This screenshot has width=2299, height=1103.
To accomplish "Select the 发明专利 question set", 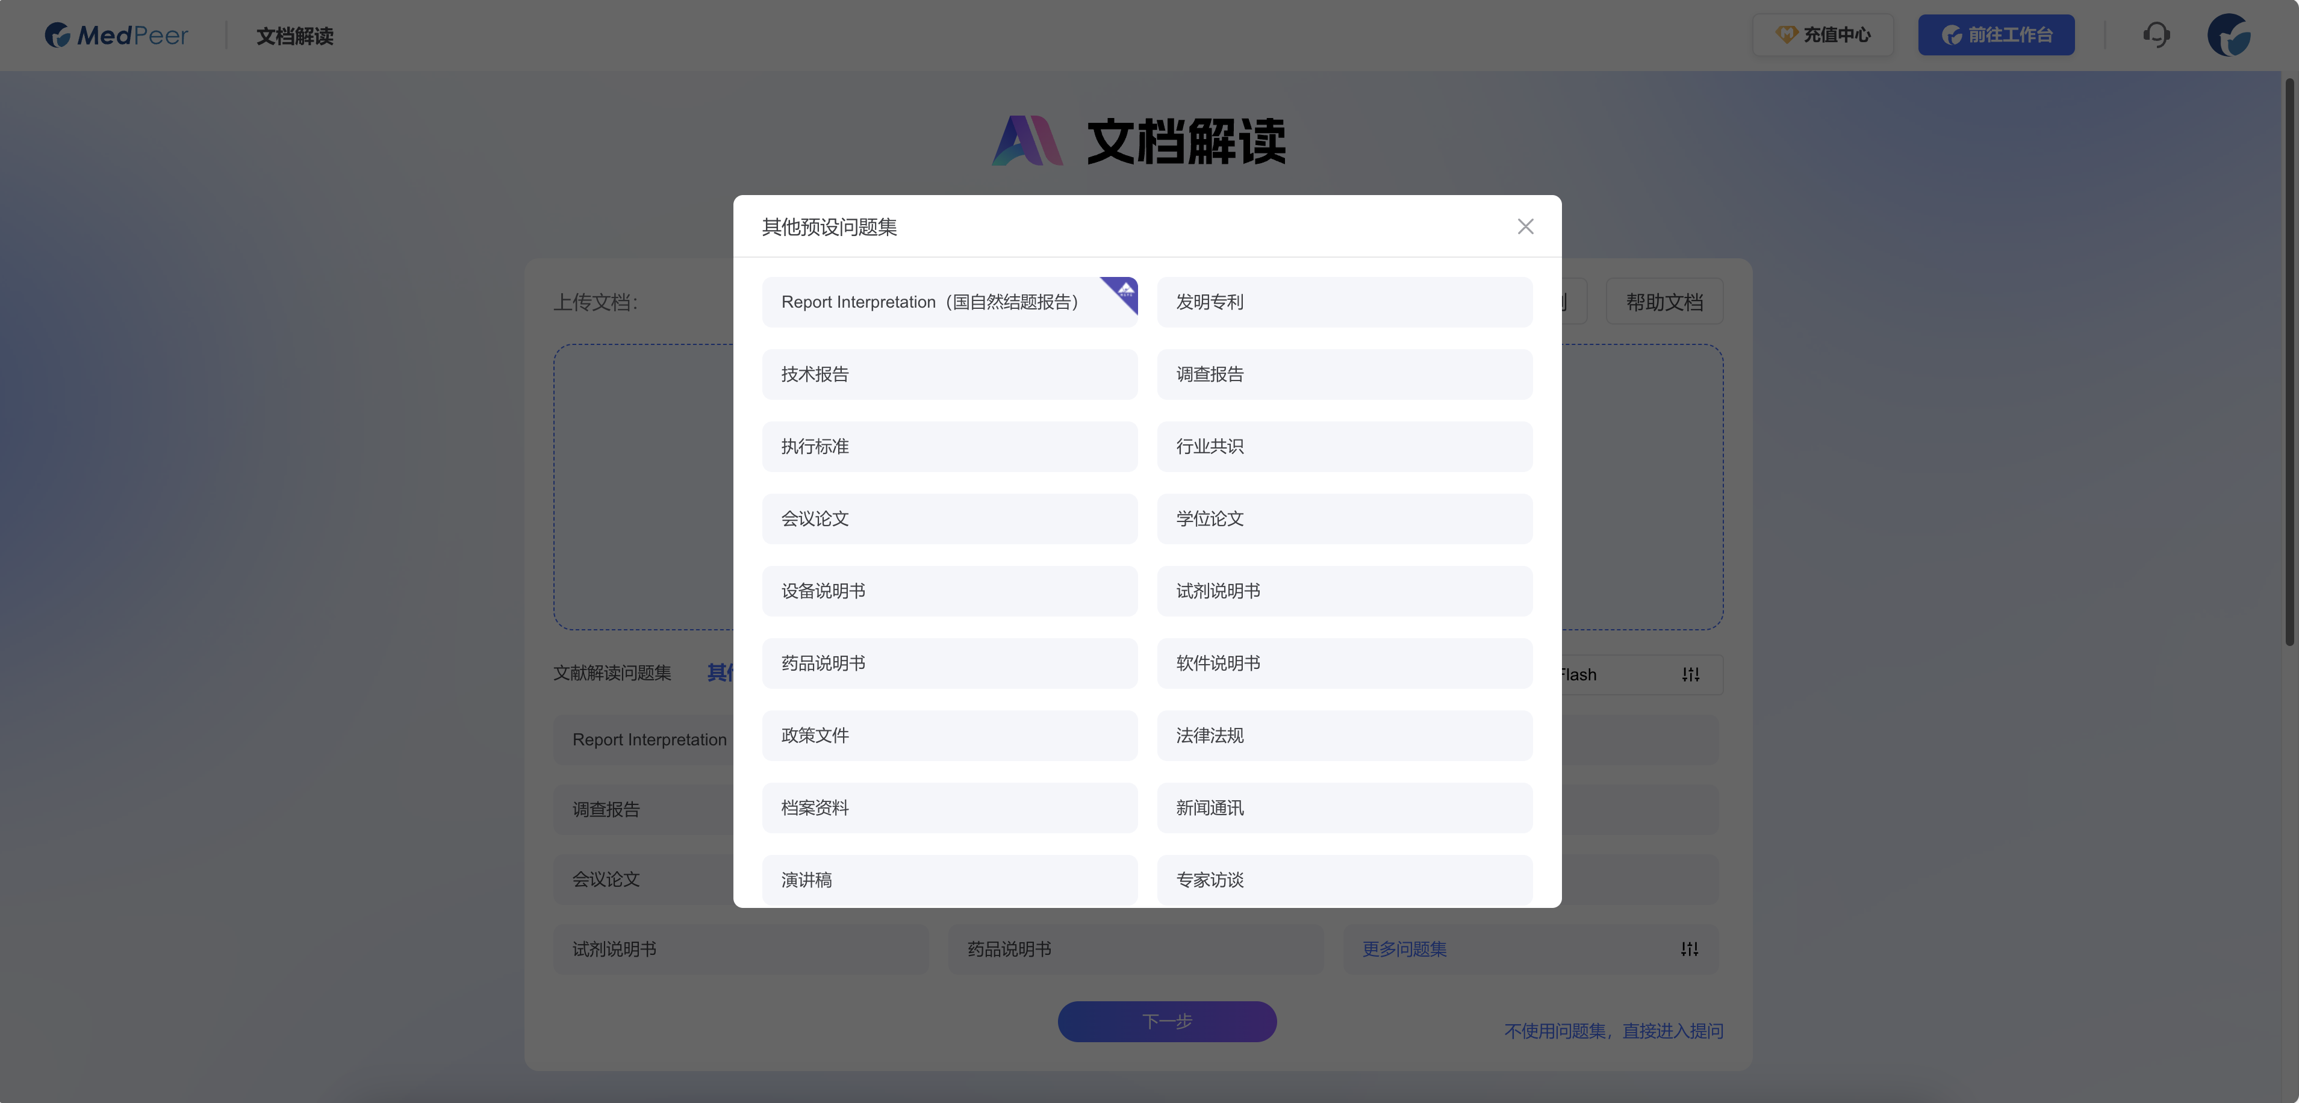I will (x=1344, y=302).
